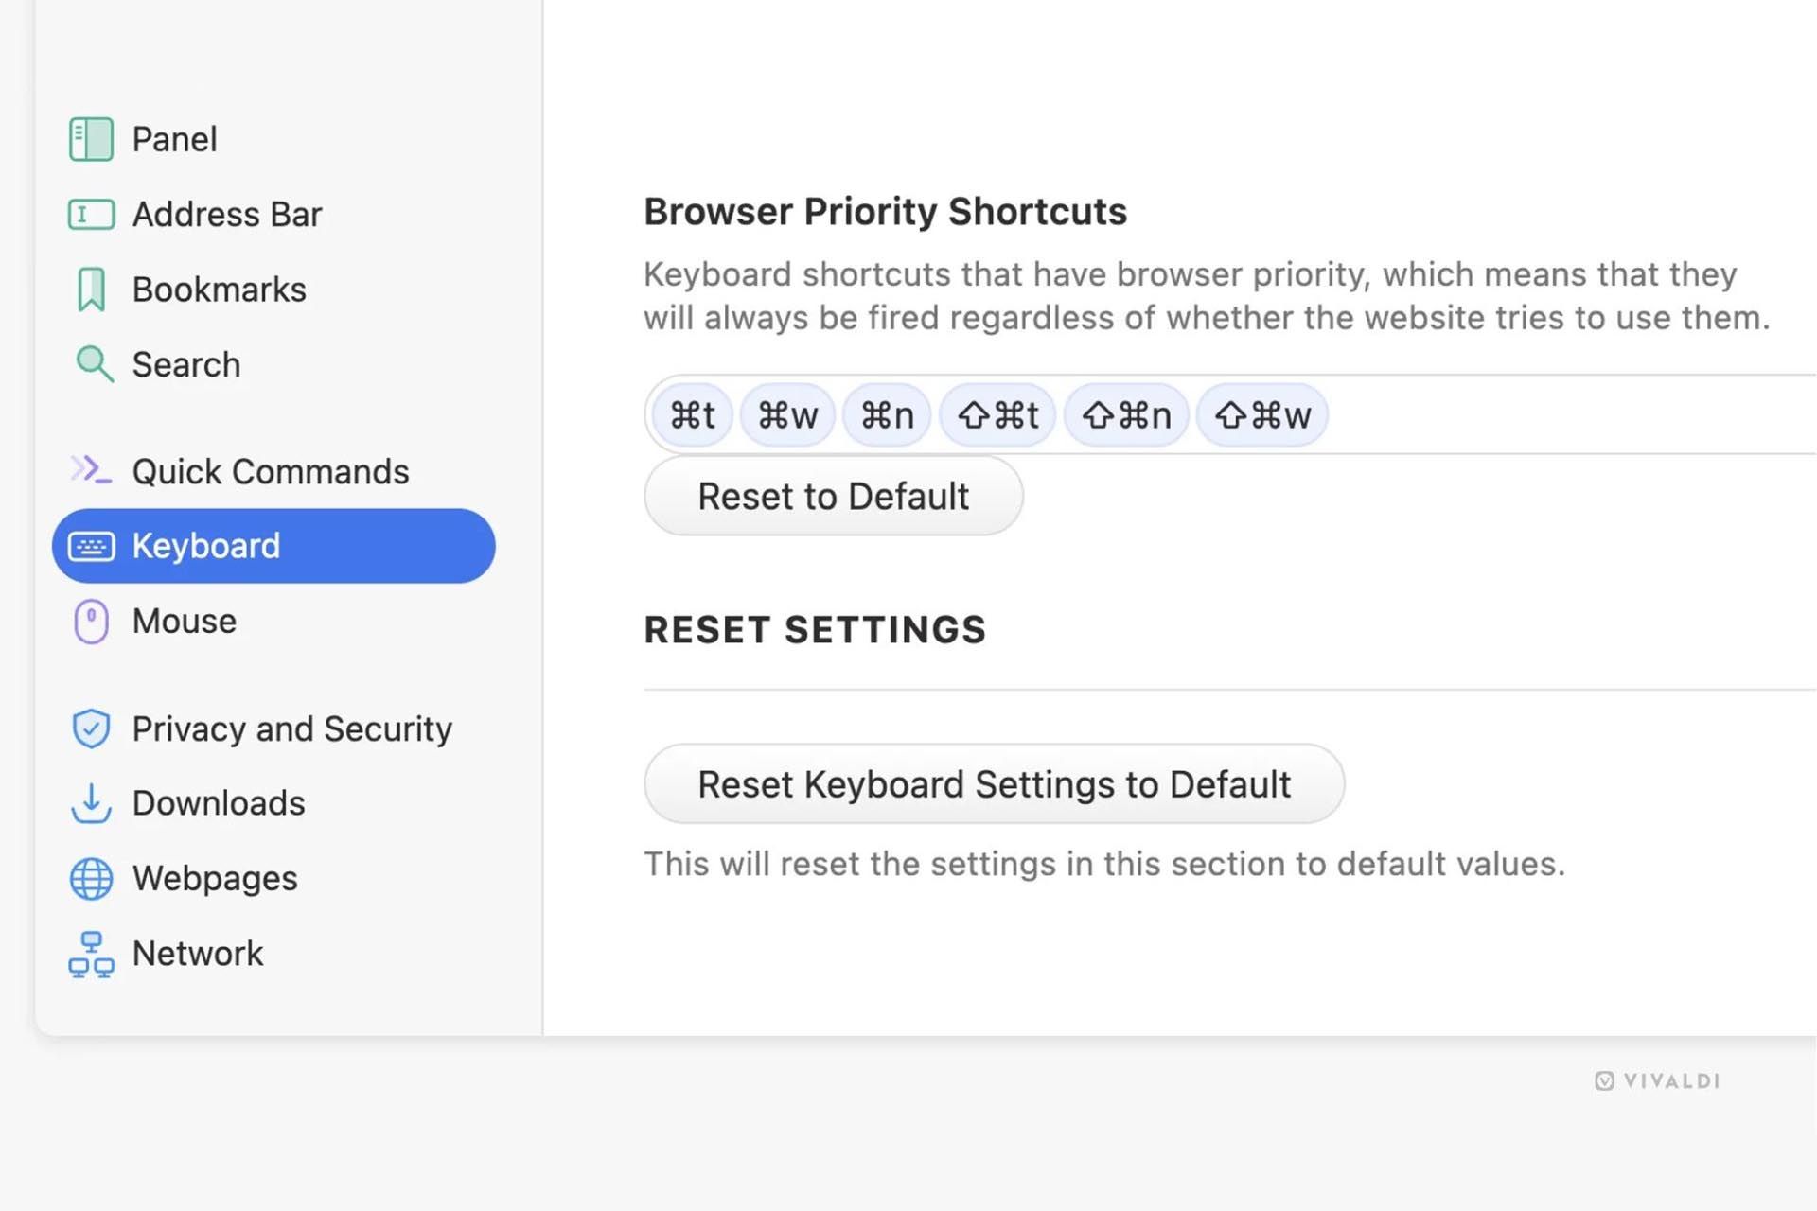
Task: Click the Downloads arrow icon
Action: [x=91, y=803]
